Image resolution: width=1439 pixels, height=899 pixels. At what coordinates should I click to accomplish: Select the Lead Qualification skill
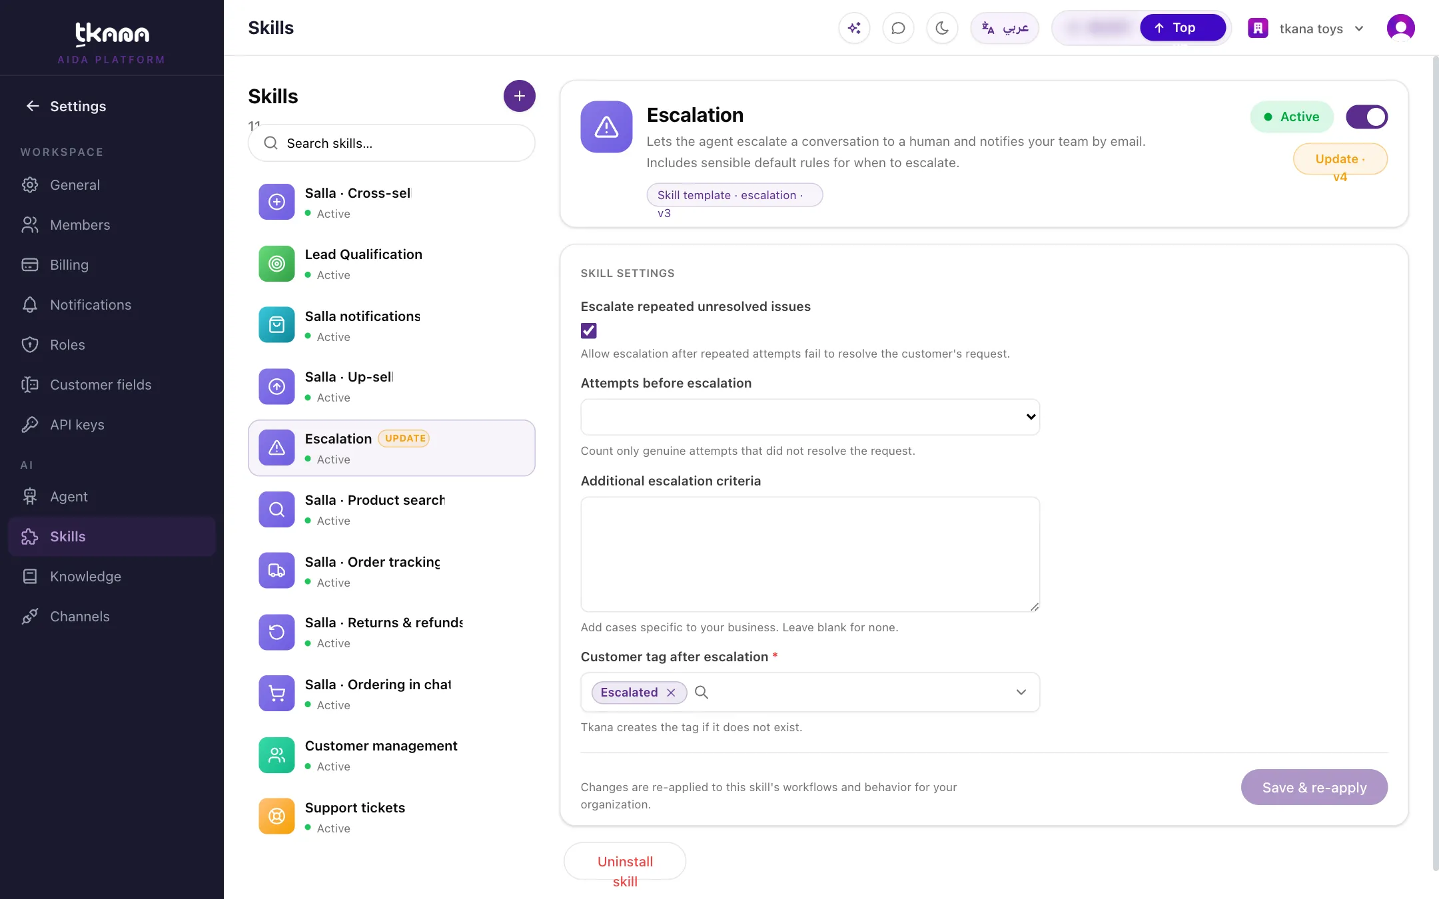pos(392,264)
